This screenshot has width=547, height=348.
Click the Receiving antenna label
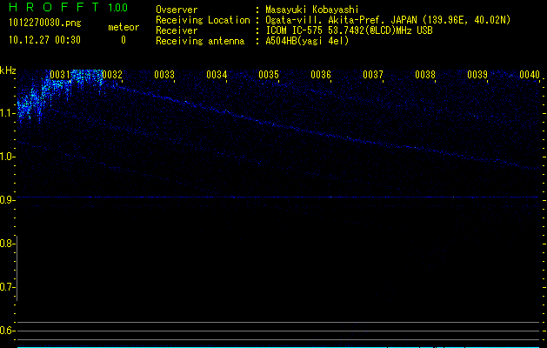click(x=200, y=41)
